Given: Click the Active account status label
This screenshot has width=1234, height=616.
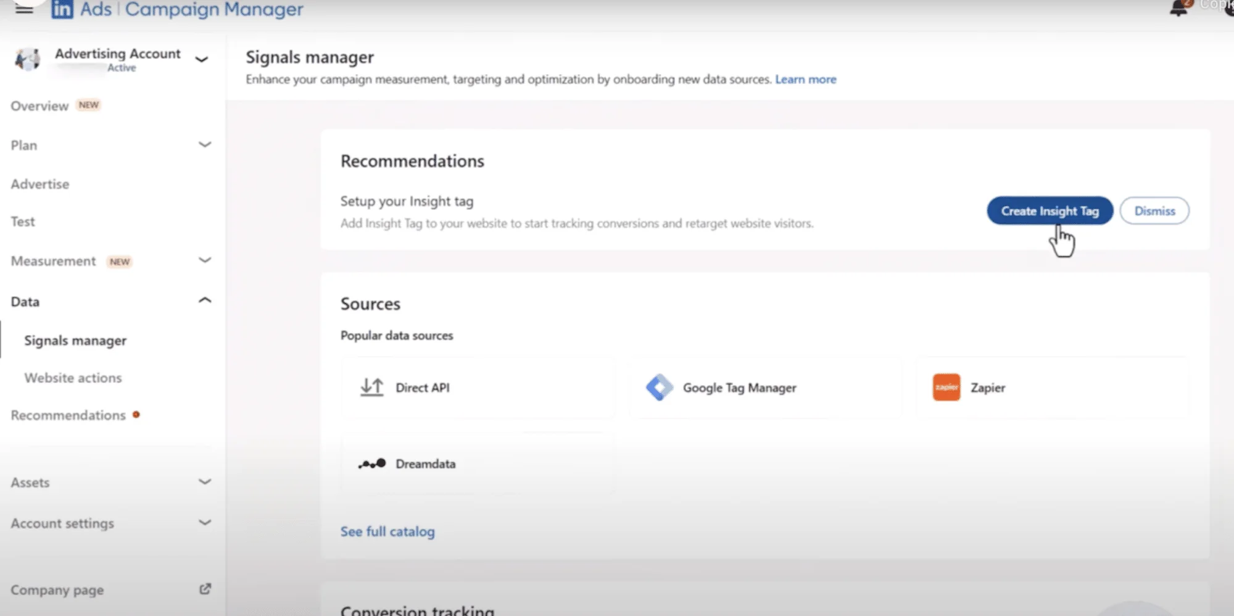Looking at the screenshot, I should point(122,68).
